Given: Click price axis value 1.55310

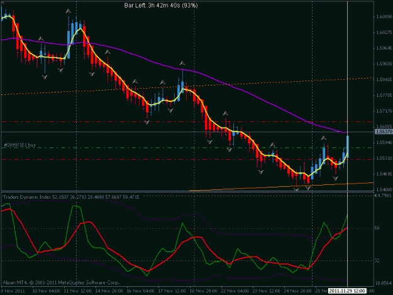Looking at the screenshot, I should coord(384,158).
